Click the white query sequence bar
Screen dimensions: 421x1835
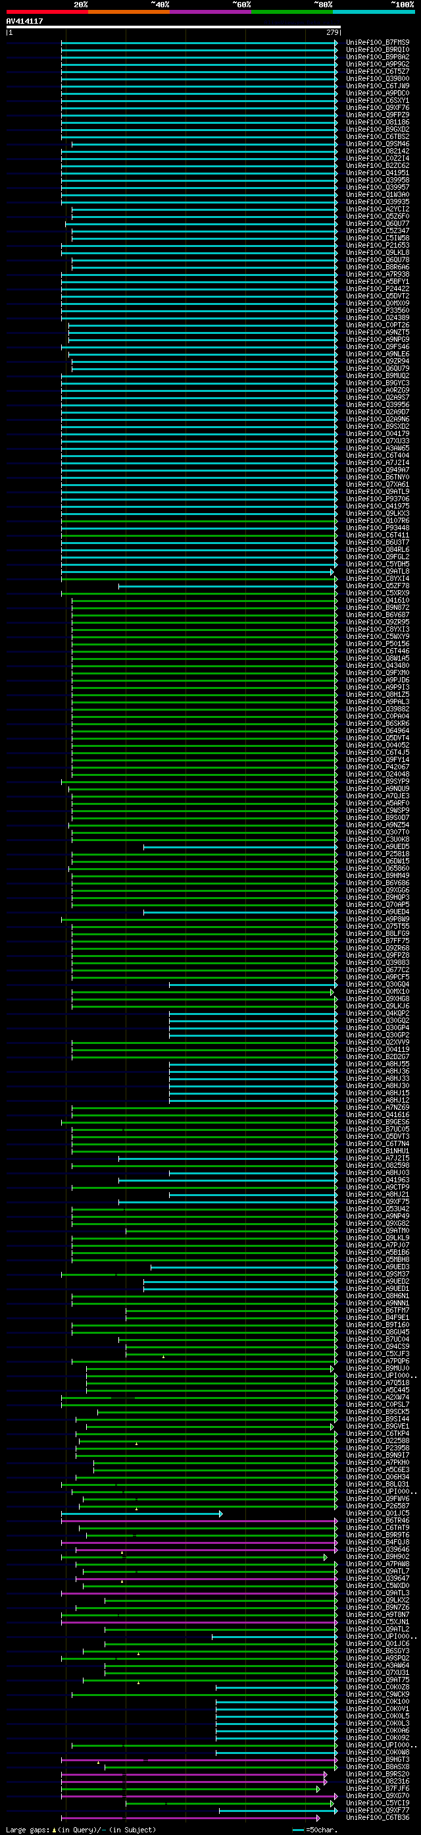tap(174, 27)
